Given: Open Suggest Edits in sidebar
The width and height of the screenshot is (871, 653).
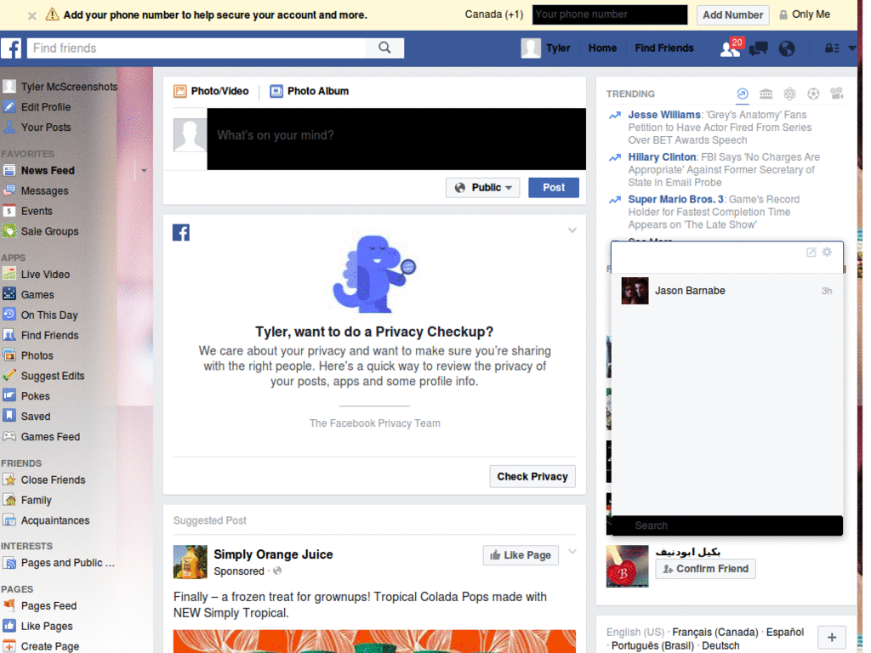Looking at the screenshot, I should [43, 376].
